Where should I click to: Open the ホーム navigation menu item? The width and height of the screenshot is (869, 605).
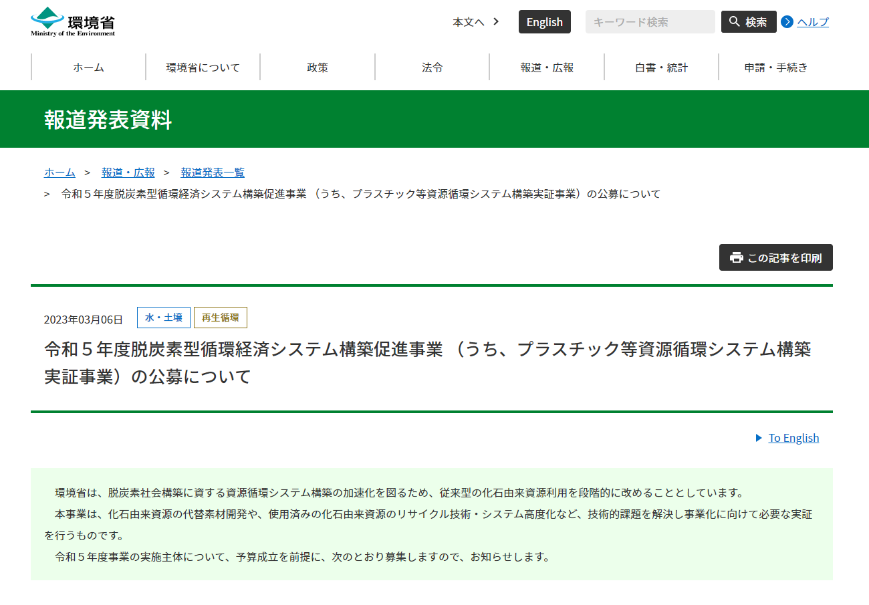(88, 67)
